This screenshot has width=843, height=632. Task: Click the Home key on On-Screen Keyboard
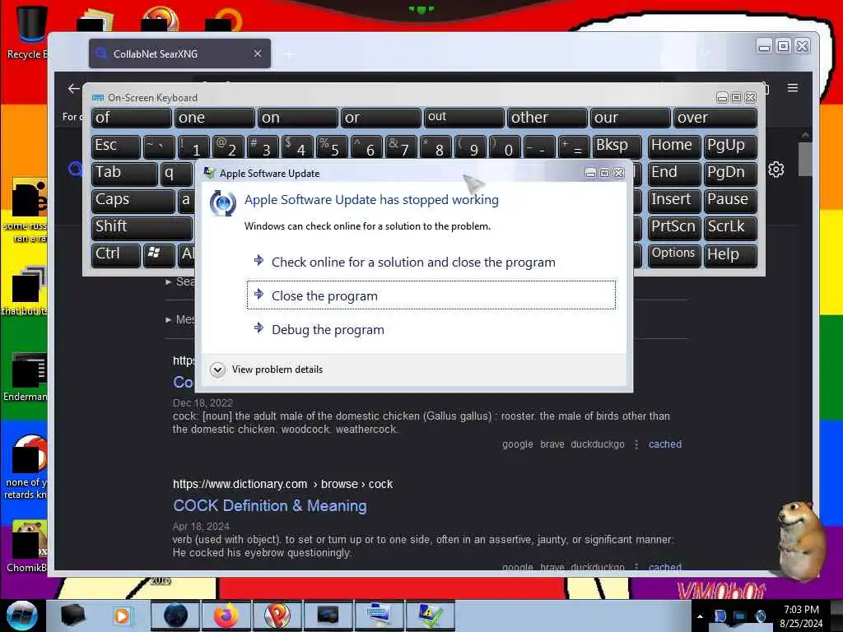pos(674,146)
